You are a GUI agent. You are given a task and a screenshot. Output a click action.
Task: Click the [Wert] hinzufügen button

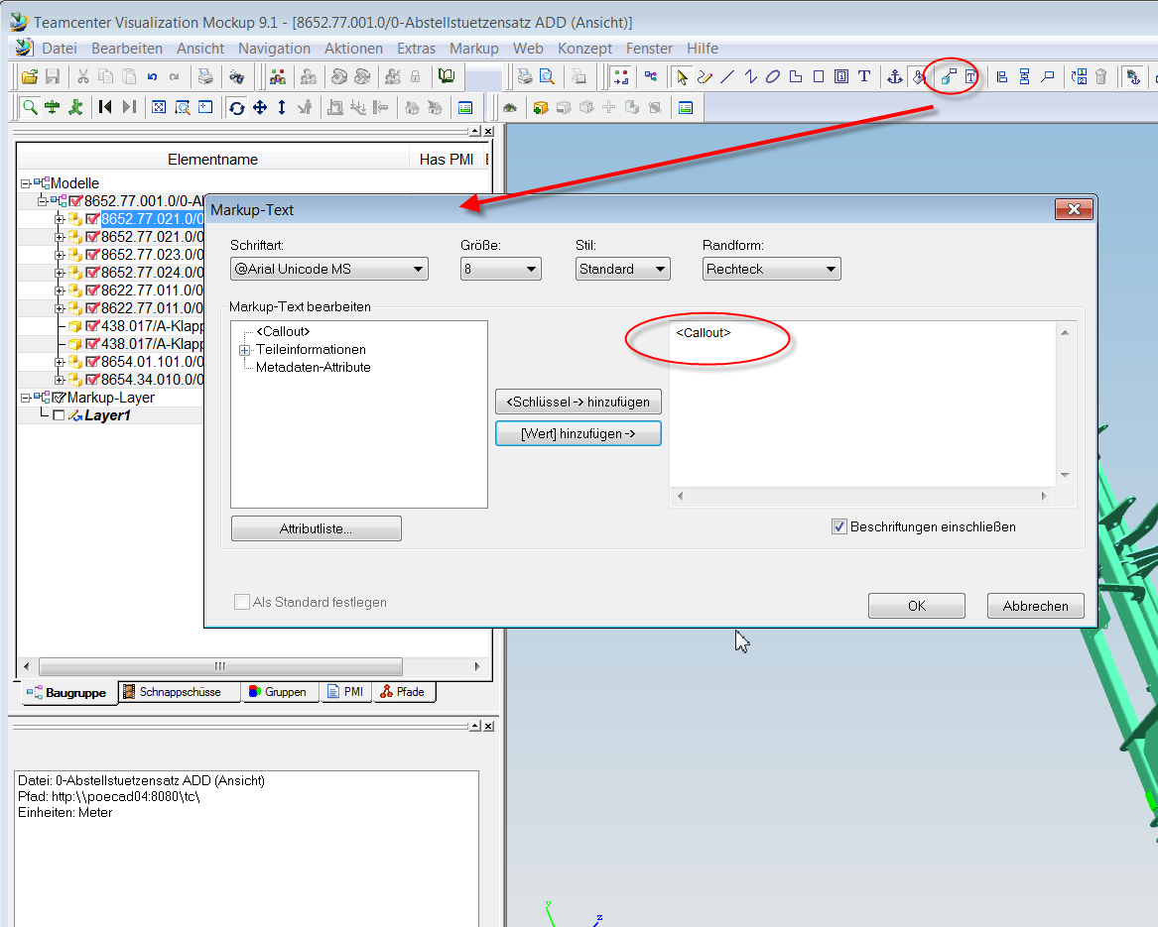[x=578, y=433]
